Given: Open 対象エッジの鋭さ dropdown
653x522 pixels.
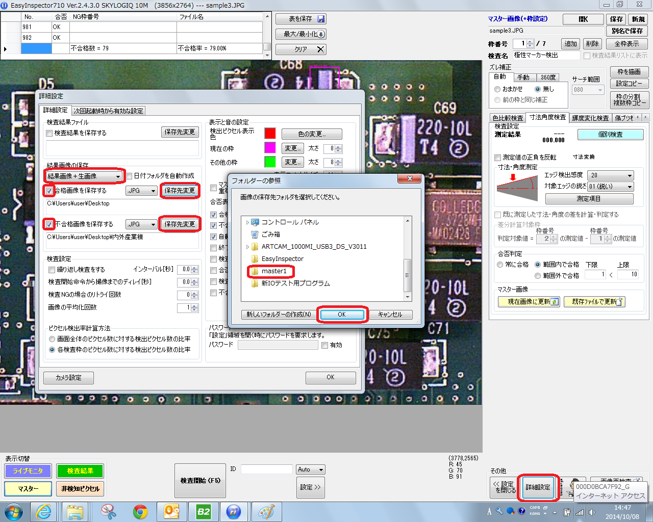Looking at the screenshot, I should [611, 187].
